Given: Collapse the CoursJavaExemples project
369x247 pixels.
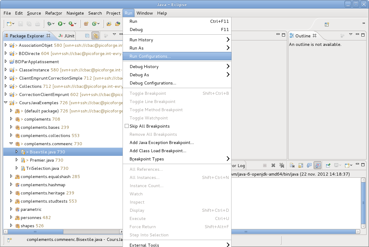Looking at the screenshot, I should 5,103.
